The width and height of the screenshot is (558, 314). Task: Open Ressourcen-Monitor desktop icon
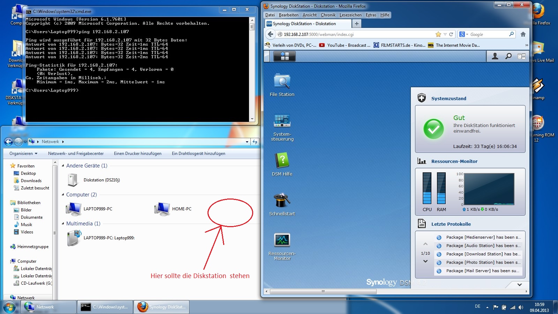[282, 246]
